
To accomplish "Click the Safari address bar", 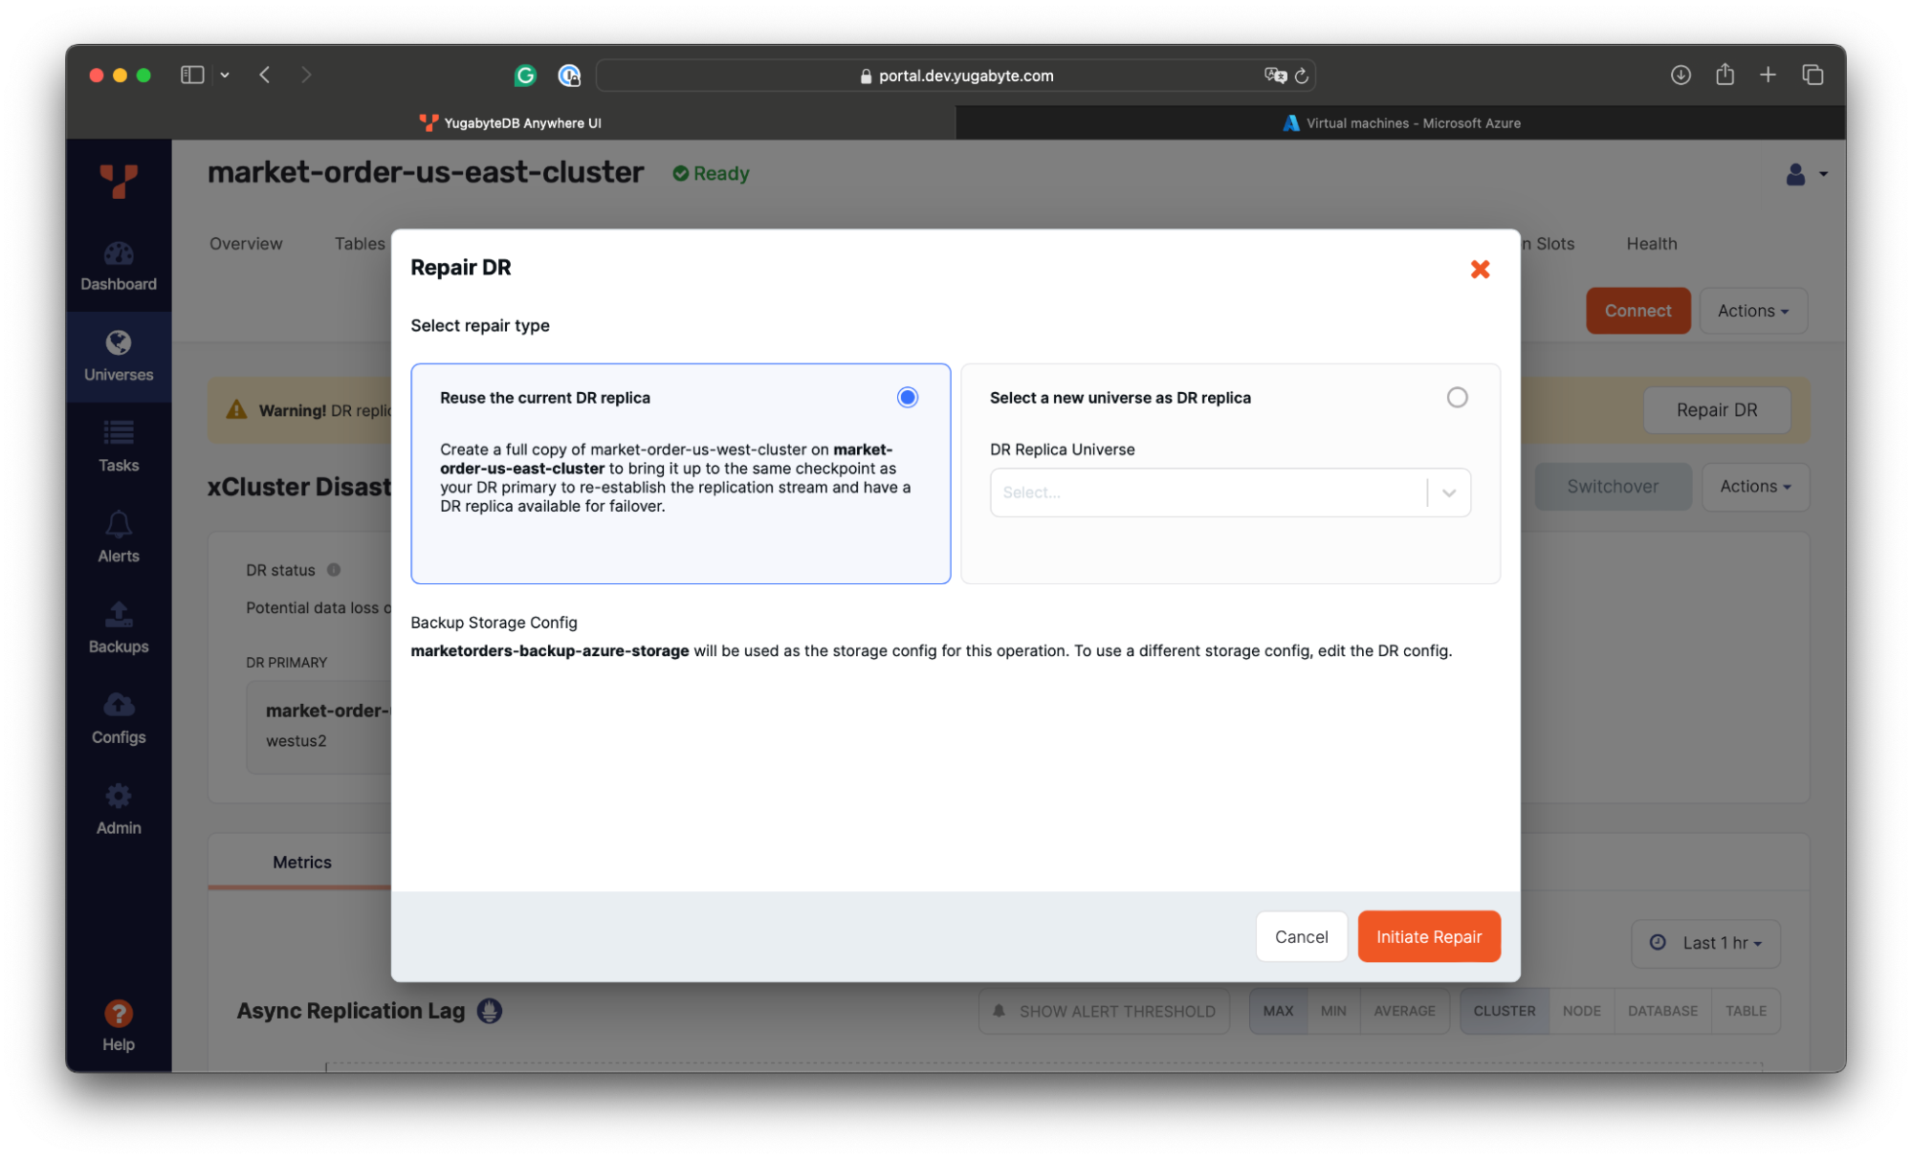I will pos(956,76).
